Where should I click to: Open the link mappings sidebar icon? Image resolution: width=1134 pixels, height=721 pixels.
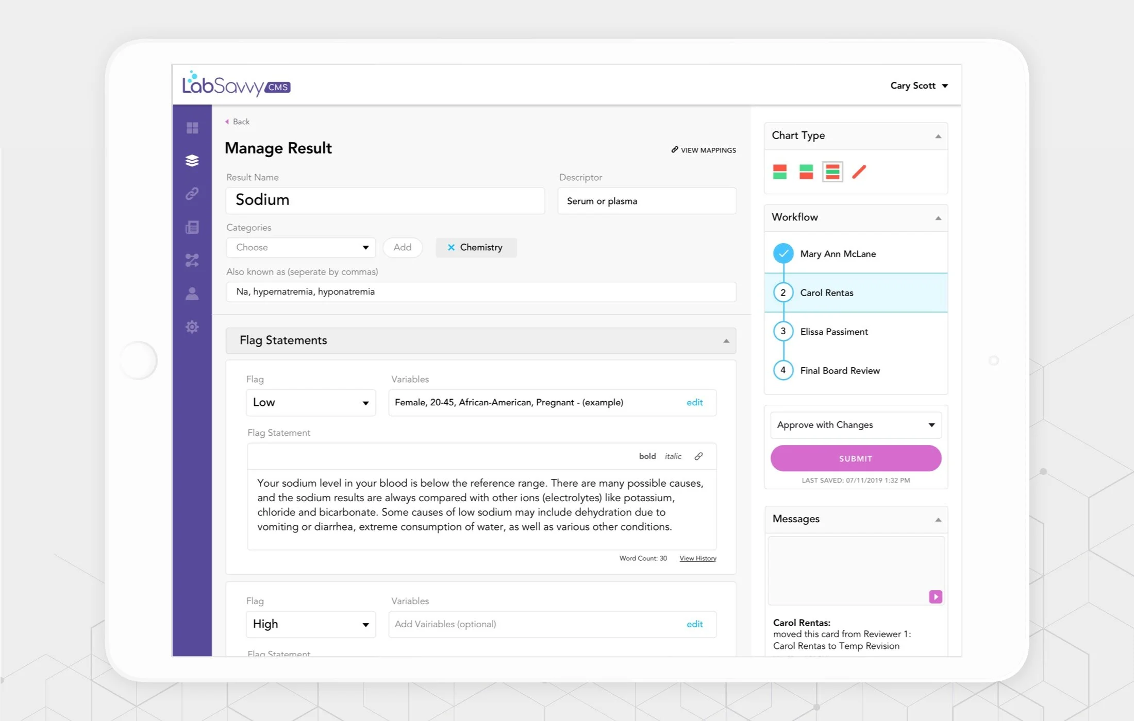click(x=192, y=194)
